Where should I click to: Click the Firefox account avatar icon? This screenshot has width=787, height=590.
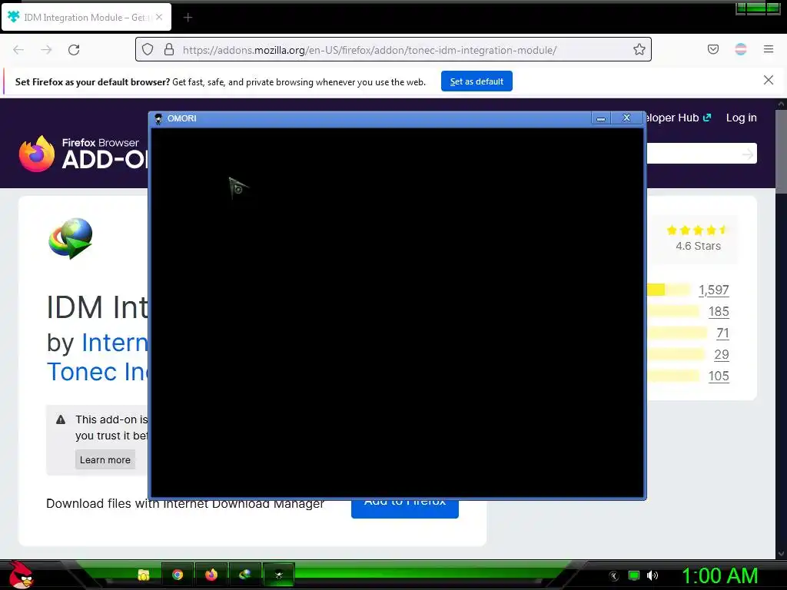click(x=740, y=49)
